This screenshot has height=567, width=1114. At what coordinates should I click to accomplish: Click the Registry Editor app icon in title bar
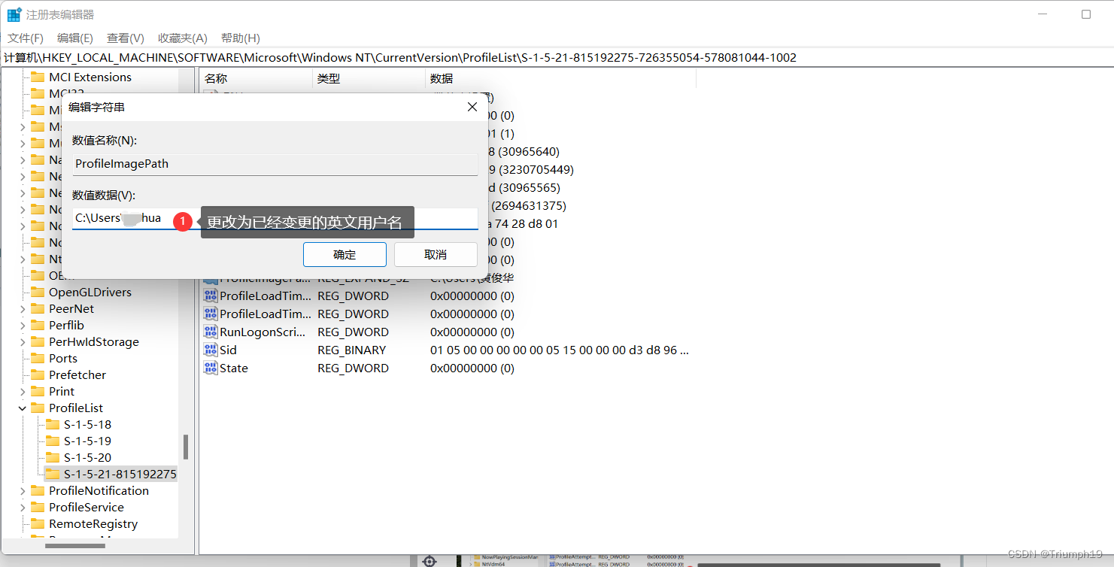pyautogui.click(x=14, y=14)
